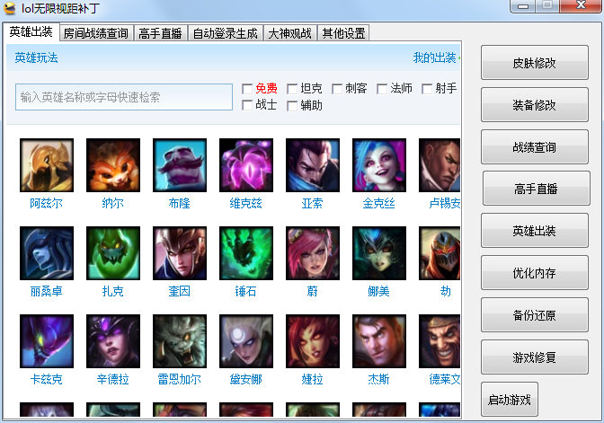Select the 亚索 champion icon
This screenshot has width=604, height=423.
pos(313,165)
